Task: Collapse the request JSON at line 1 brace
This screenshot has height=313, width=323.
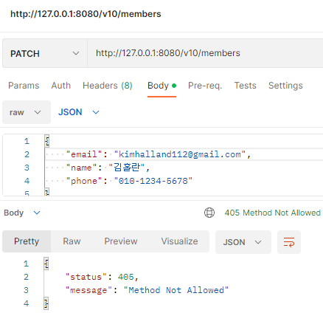Action: coord(47,141)
